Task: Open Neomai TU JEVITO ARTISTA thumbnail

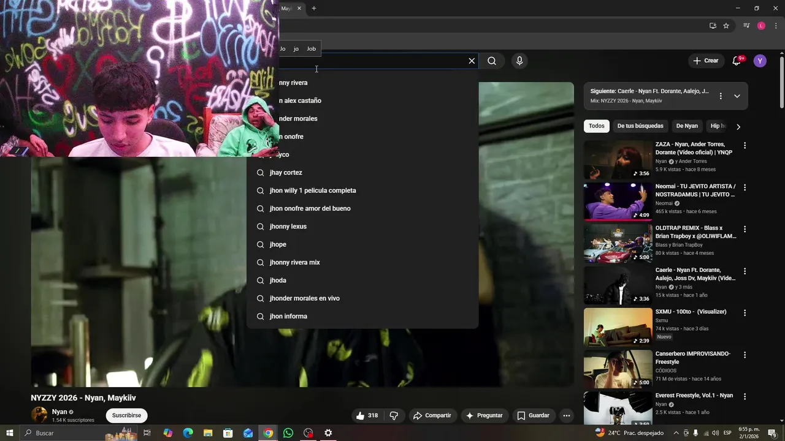Action: pyautogui.click(x=618, y=202)
